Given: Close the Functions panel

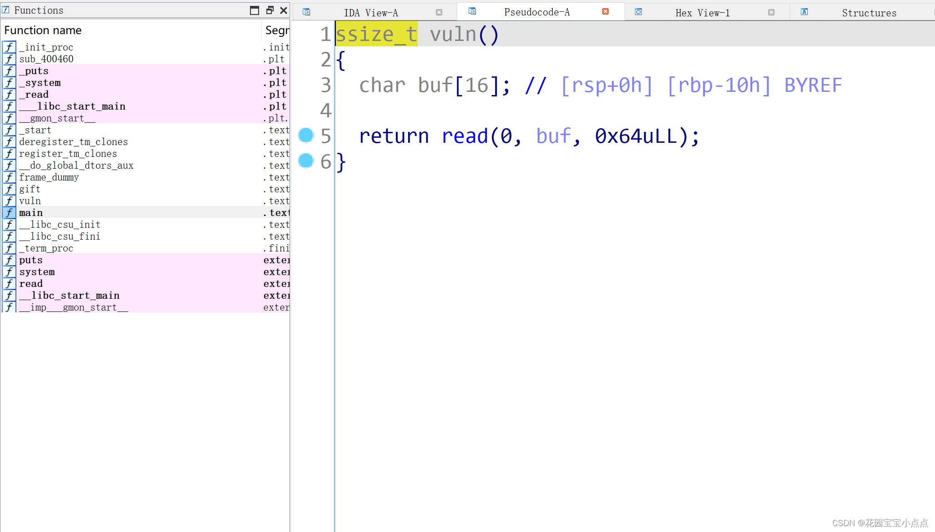Looking at the screenshot, I should pyautogui.click(x=284, y=10).
